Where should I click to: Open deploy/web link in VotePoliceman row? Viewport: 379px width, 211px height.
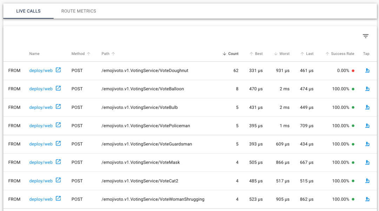(41, 126)
